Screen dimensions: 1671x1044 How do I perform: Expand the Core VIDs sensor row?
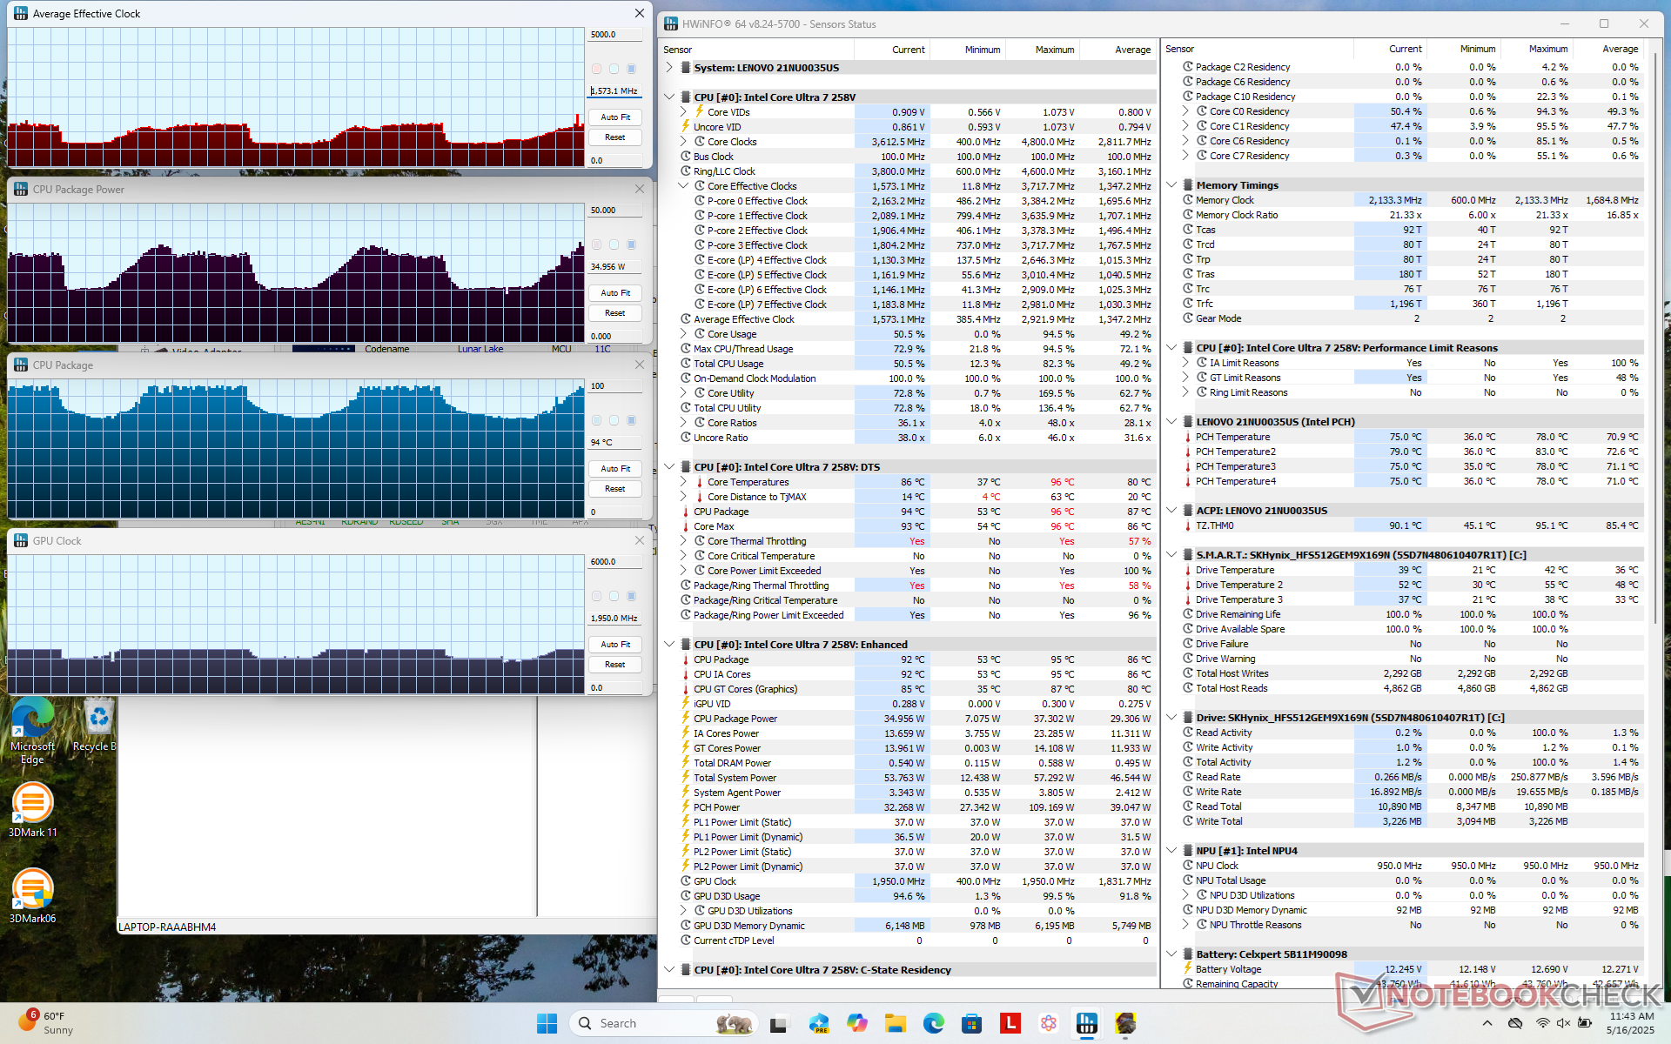click(683, 112)
